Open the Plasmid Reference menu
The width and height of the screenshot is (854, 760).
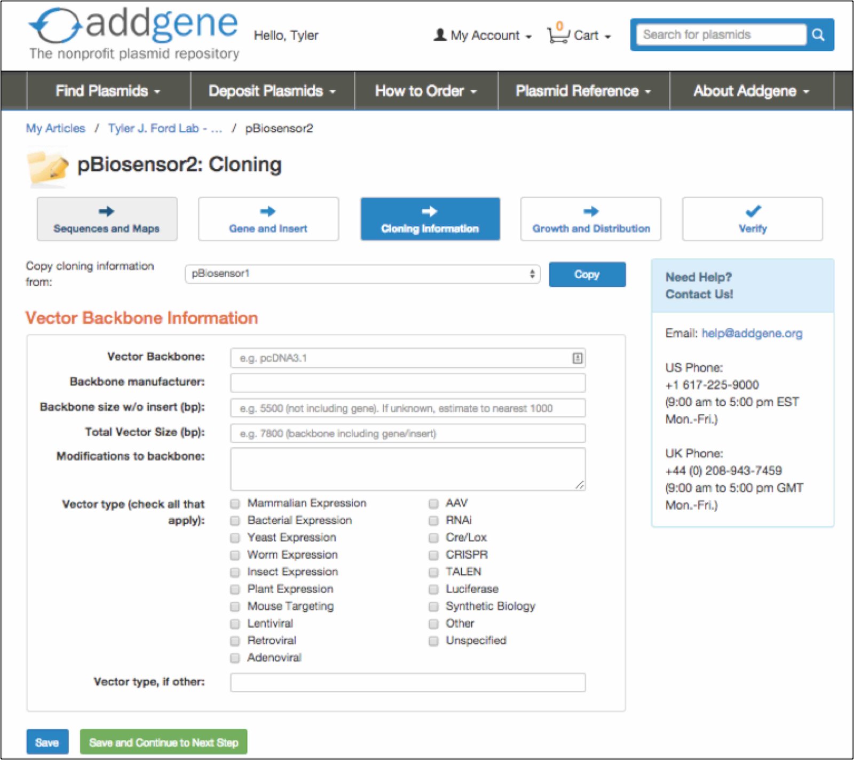point(583,91)
